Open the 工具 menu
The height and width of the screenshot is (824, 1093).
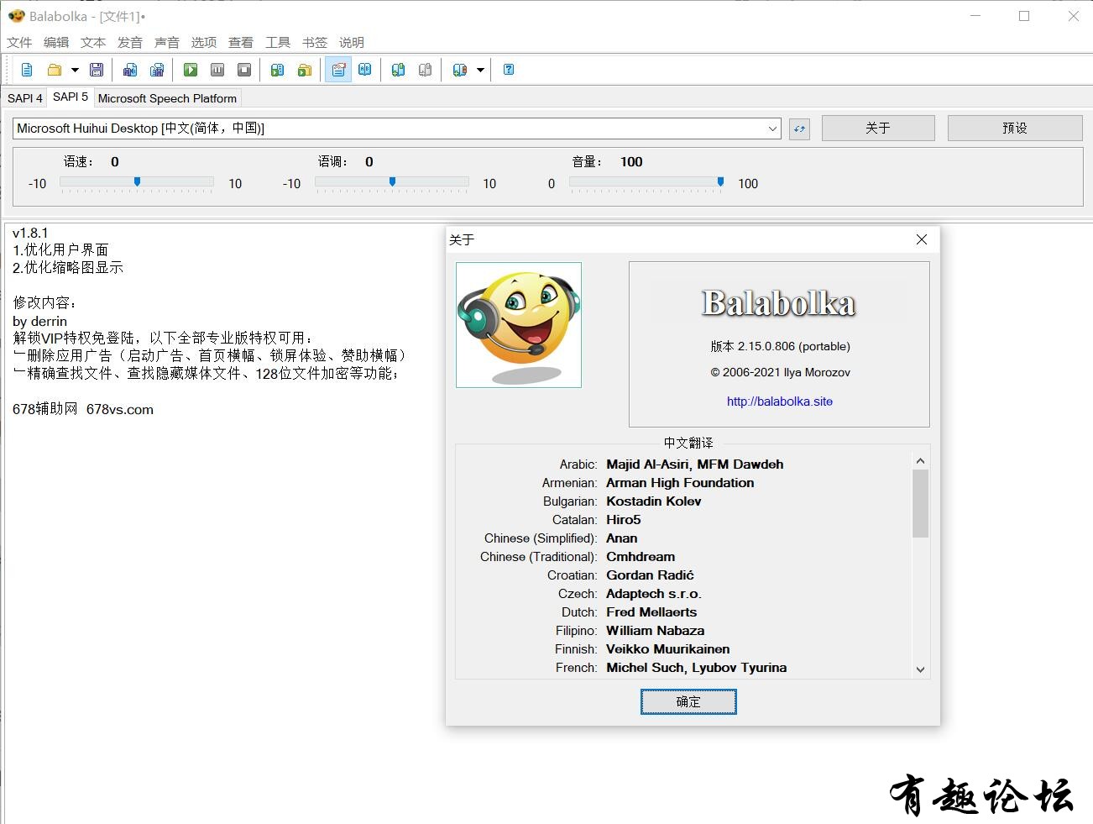(278, 42)
